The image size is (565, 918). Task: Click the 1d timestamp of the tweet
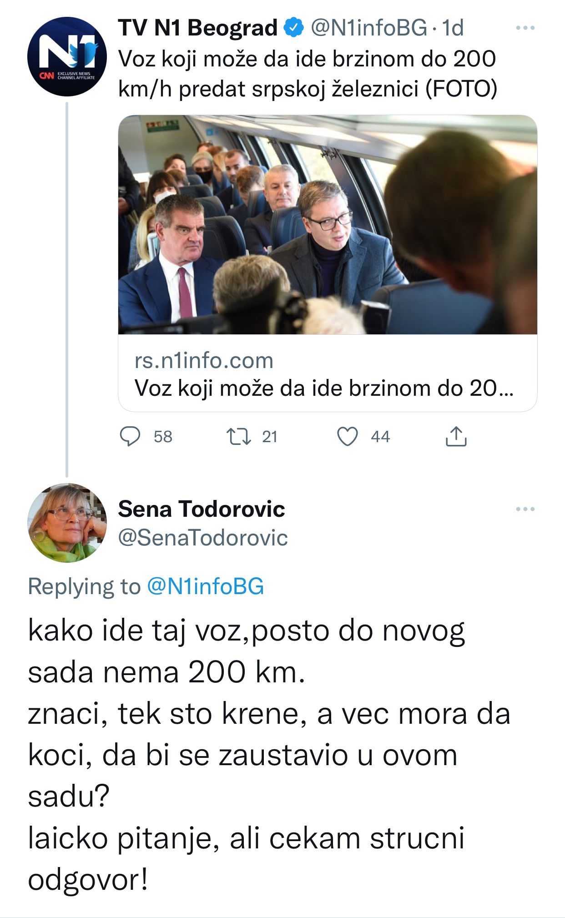[x=453, y=28]
